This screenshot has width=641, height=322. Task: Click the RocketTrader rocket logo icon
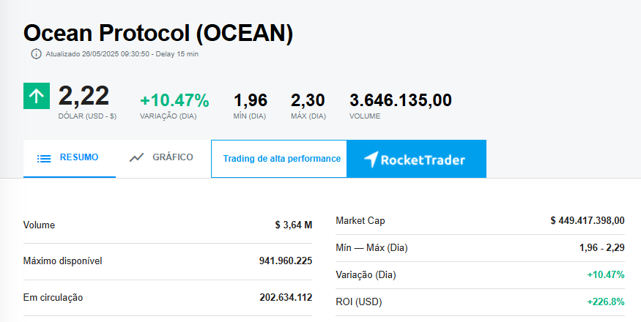(371, 160)
